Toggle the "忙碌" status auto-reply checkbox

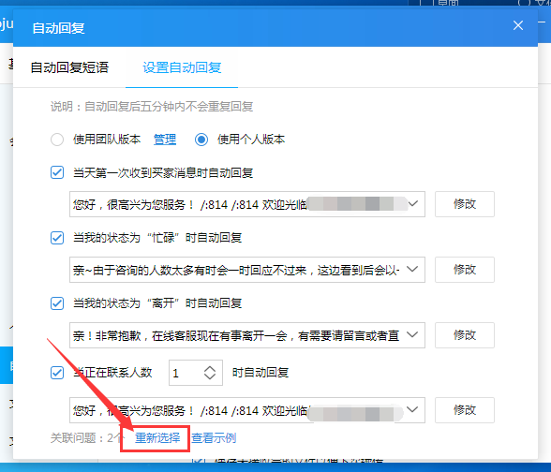pos(57,238)
